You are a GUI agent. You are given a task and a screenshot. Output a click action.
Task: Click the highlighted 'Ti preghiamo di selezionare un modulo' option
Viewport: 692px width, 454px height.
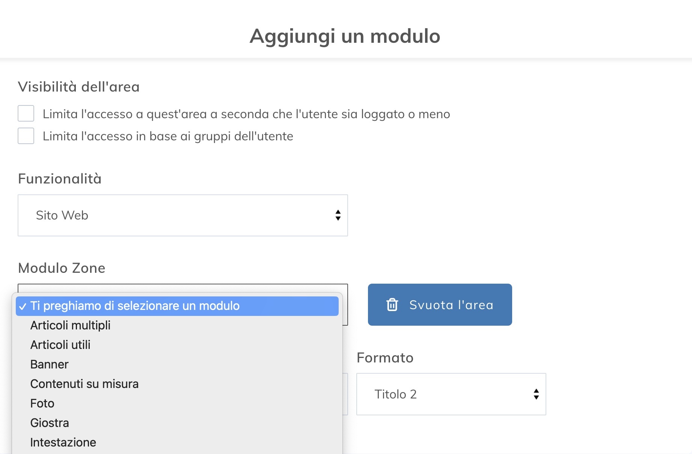click(135, 306)
